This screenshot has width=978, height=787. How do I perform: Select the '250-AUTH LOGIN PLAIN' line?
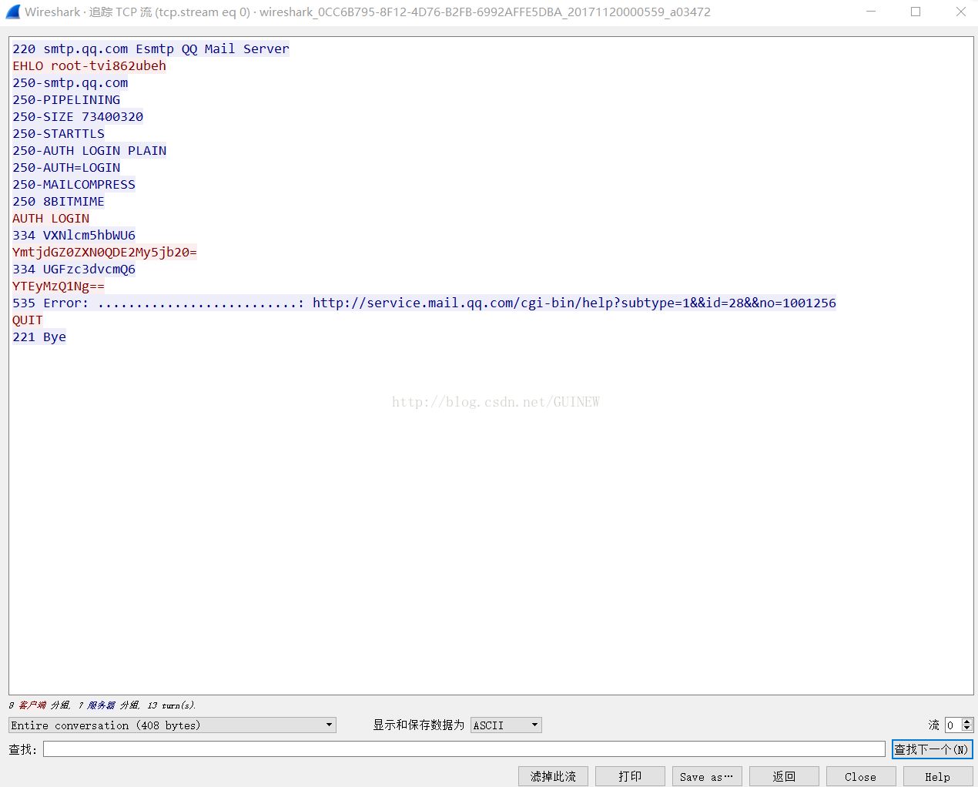click(89, 150)
